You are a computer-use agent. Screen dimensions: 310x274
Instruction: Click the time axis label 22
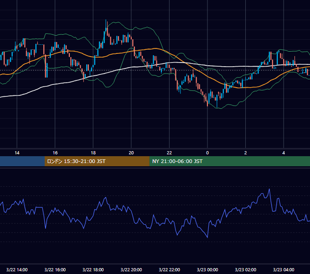pyautogui.click(x=169, y=153)
